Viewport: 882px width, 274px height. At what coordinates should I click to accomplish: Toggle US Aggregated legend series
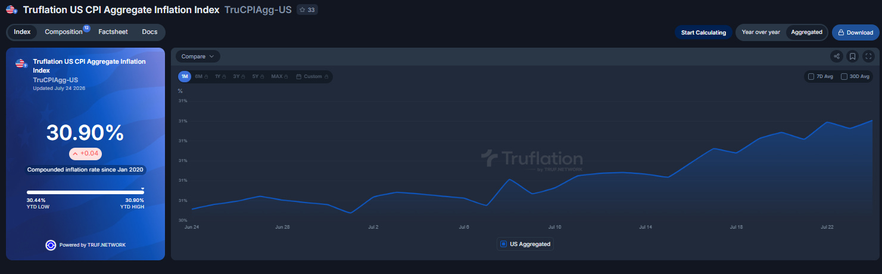525,244
